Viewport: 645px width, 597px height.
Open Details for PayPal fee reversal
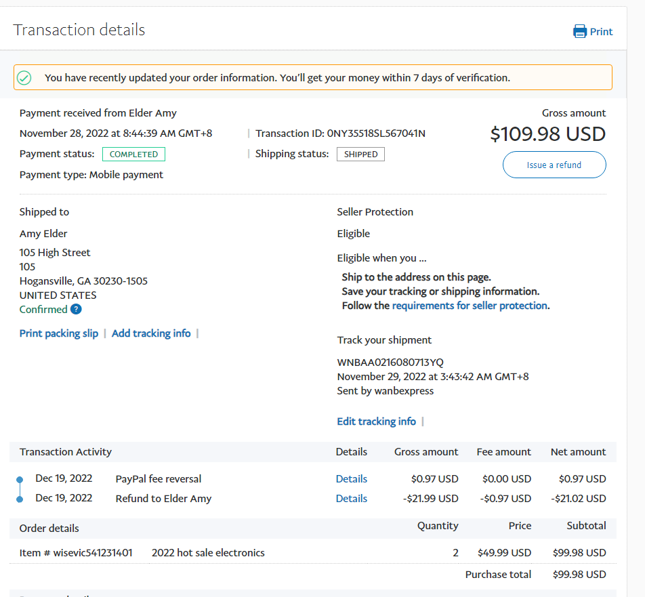click(351, 479)
